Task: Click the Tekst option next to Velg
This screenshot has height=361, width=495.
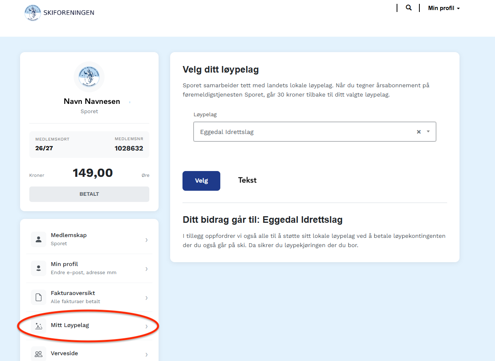Action: coord(247,180)
